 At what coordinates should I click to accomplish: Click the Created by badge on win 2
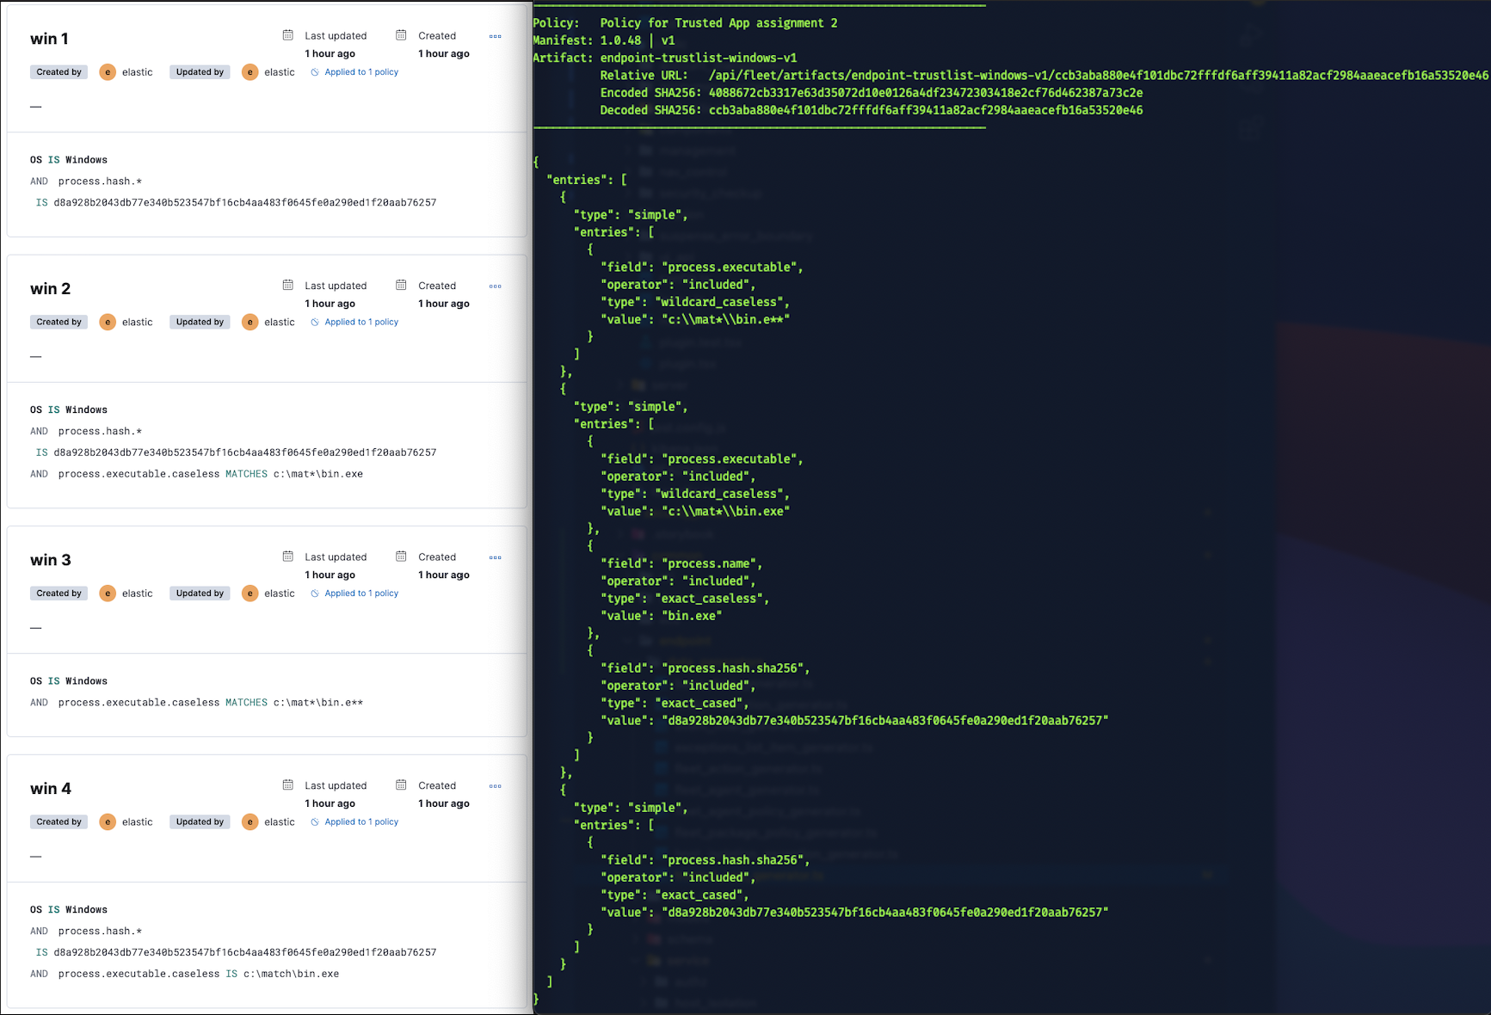[x=59, y=322]
